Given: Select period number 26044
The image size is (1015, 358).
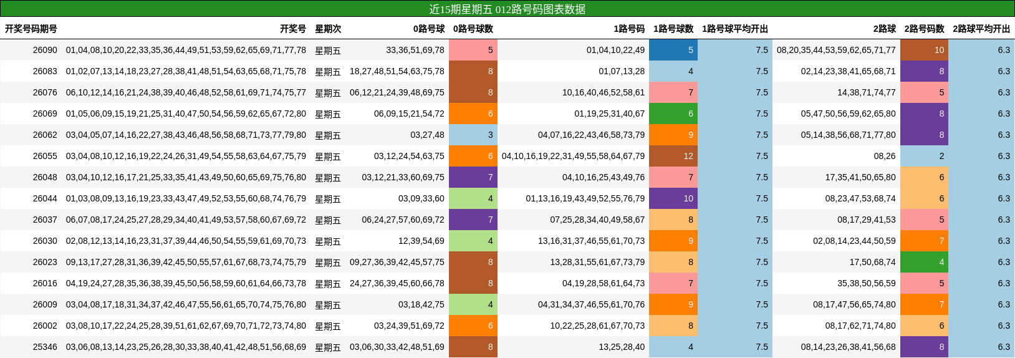Looking at the screenshot, I should [45, 198].
